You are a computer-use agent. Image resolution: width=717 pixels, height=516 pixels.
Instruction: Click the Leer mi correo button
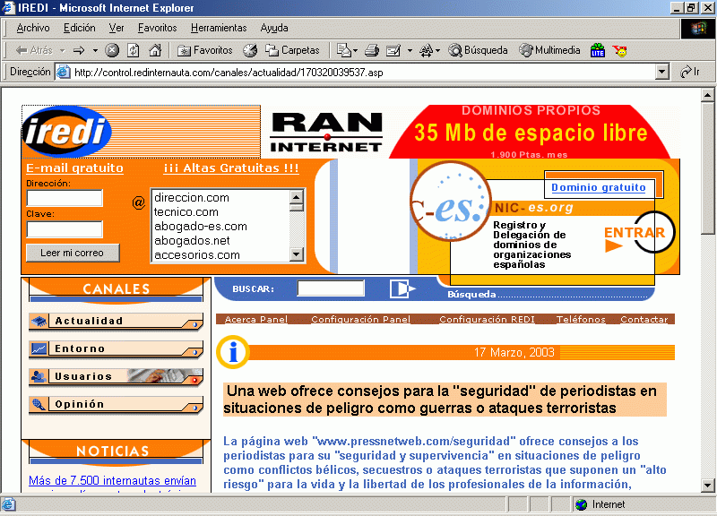click(x=73, y=253)
